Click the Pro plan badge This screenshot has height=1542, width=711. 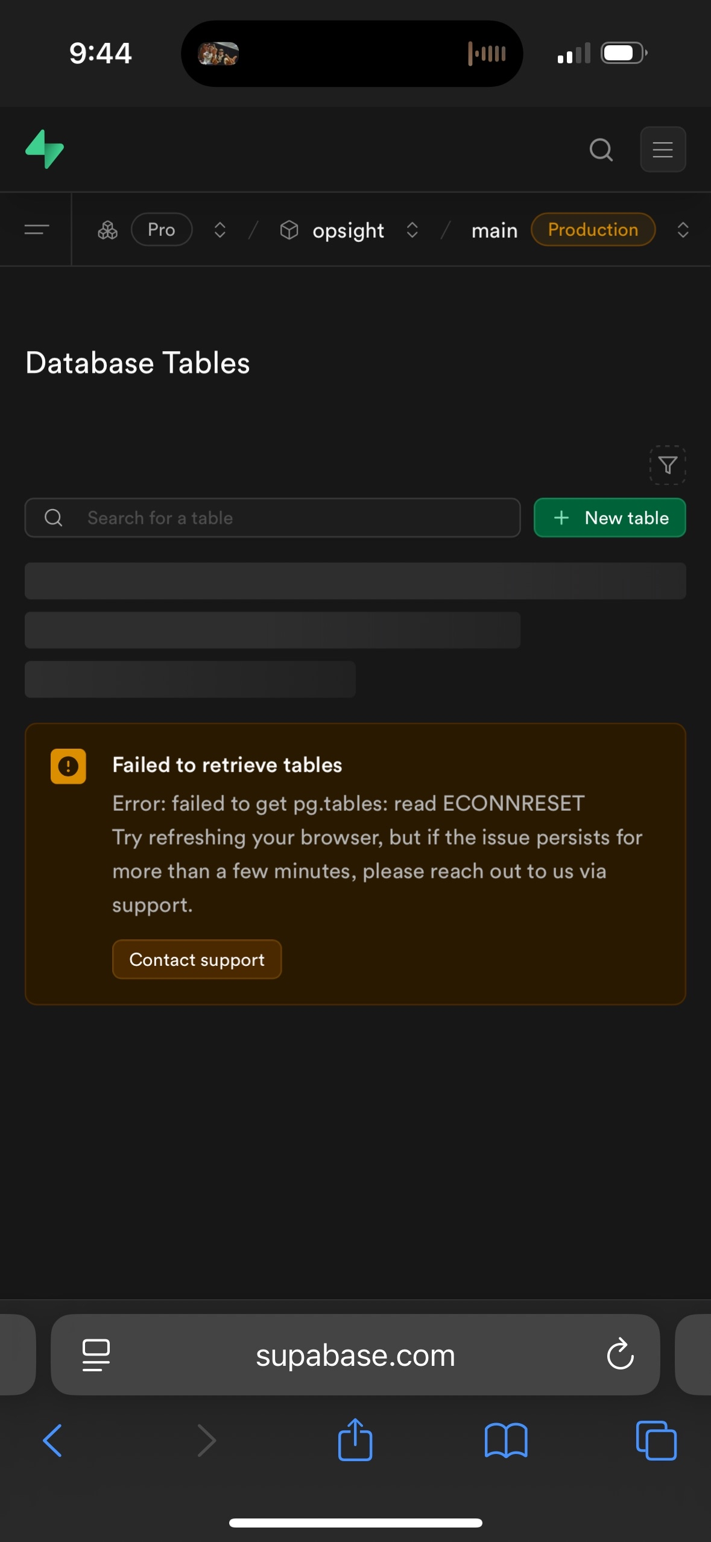[x=161, y=230]
